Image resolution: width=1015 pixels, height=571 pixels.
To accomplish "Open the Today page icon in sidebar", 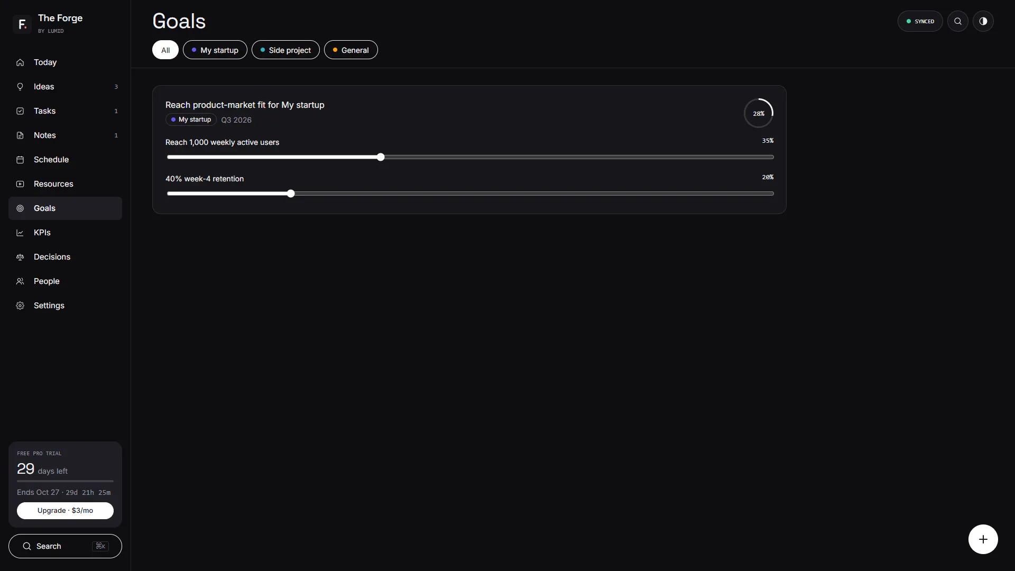I will click(x=20, y=62).
